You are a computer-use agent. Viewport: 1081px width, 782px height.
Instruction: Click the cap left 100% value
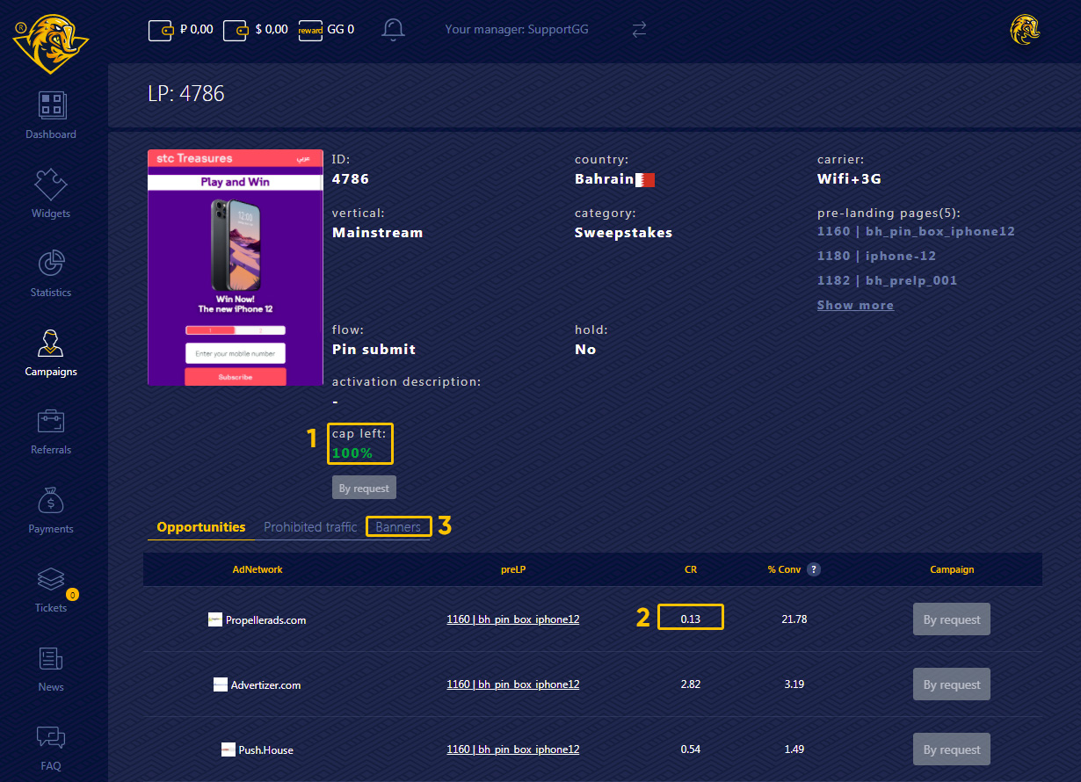pyautogui.click(x=352, y=453)
